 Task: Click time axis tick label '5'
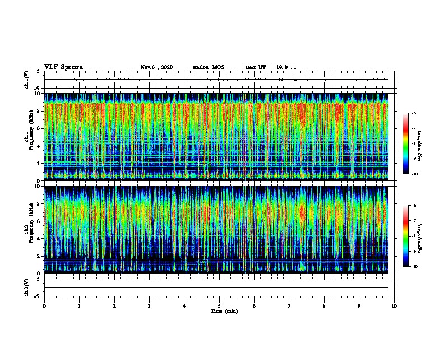219,305
